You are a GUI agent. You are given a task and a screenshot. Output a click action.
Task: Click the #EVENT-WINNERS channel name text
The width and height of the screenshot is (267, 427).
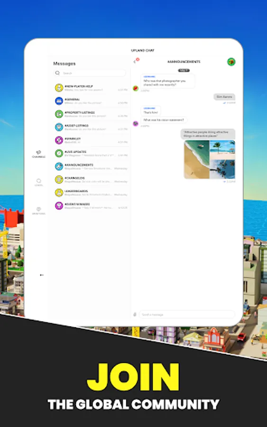[x=77, y=204]
